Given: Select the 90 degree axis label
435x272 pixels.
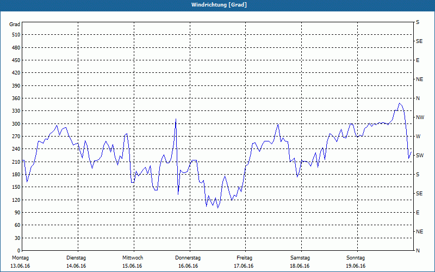Looking at the screenshot, I should (x=17, y=213).
